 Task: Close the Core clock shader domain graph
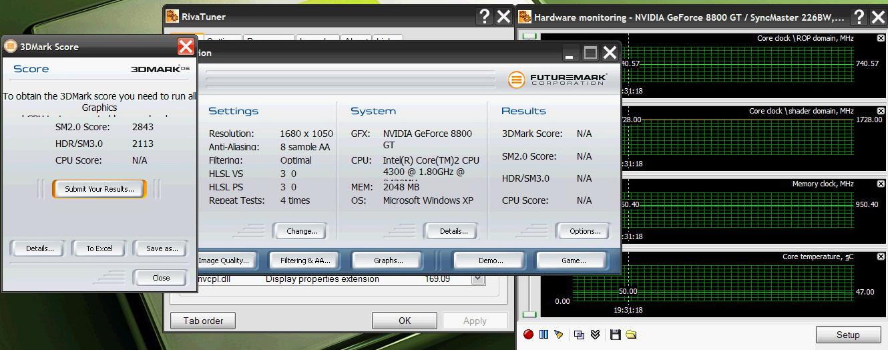[880, 112]
